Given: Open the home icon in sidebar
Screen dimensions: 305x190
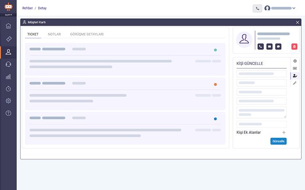Looking at the screenshot, I should pos(8,26).
